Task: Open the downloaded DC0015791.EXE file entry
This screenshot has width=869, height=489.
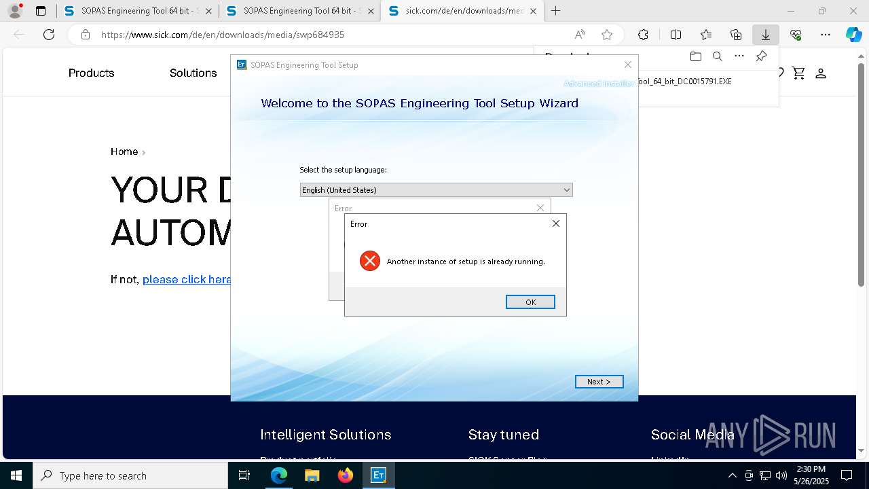Action: click(x=686, y=81)
